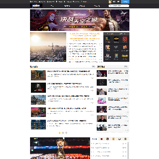Switch to the second carousel page dot
The image size is (159, 159).
coord(63,133)
